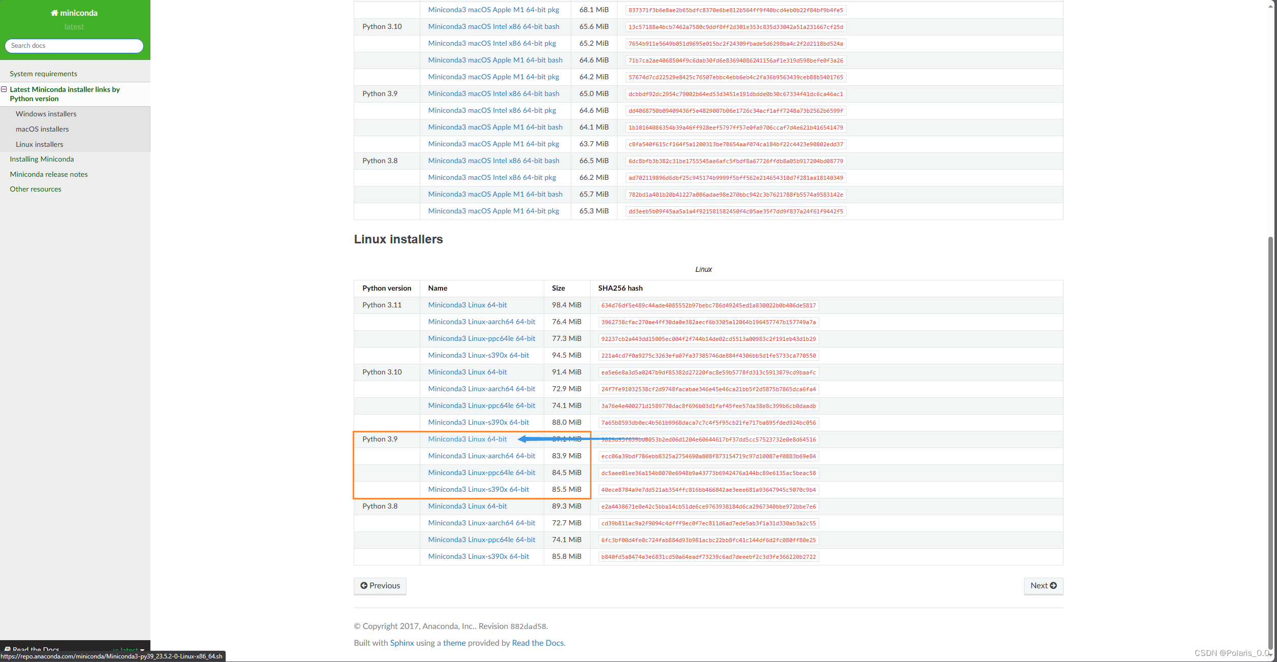Download Python 3.9 Miniconda3 Linux-aarch64 64-bit

482,456
